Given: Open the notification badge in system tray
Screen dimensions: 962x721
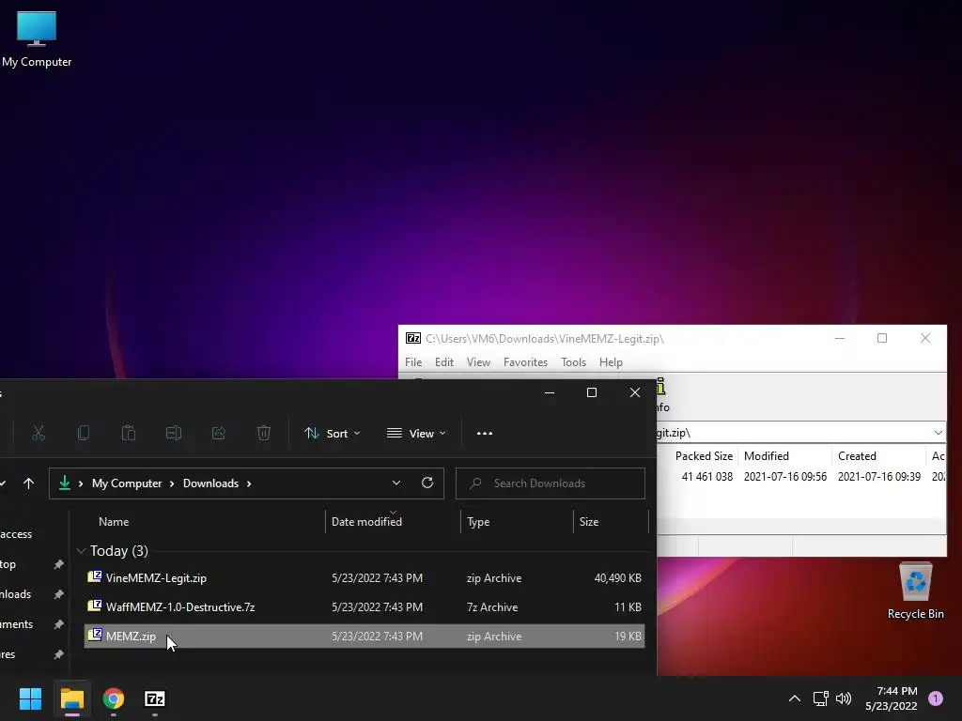Looking at the screenshot, I should click(x=936, y=698).
